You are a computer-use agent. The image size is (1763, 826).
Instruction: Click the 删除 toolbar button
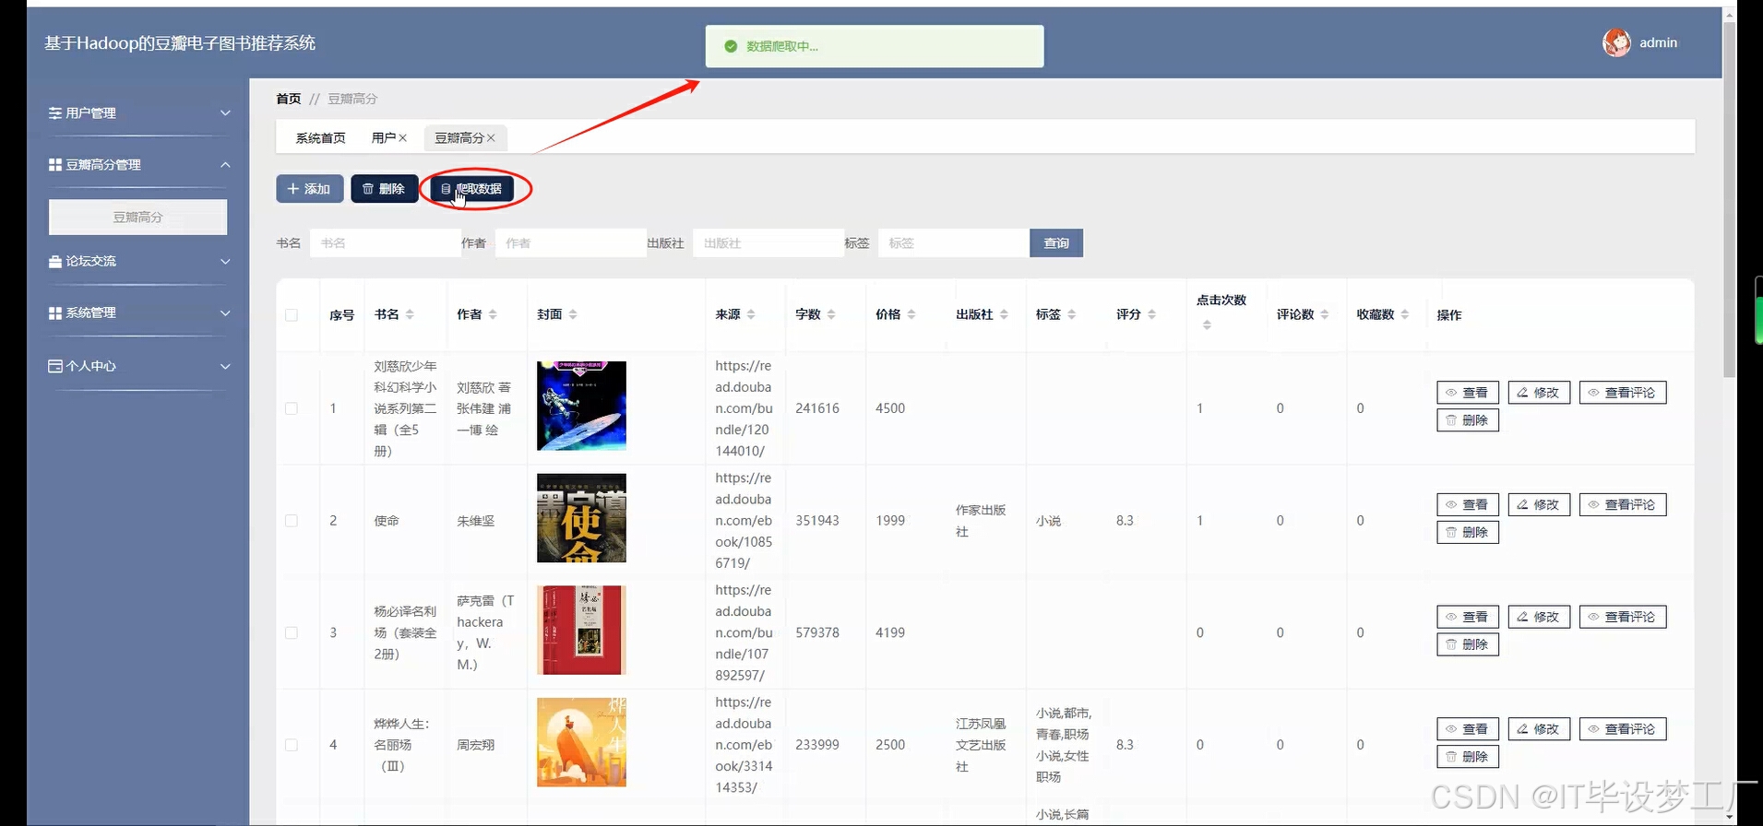[384, 189]
